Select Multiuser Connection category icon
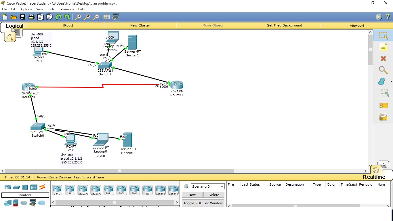This screenshot has height=221, width=393. click(42, 203)
